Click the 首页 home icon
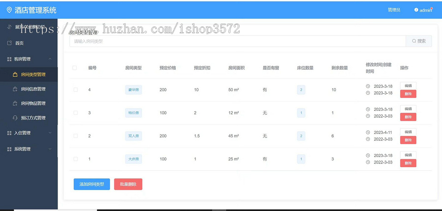 (x=9, y=43)
